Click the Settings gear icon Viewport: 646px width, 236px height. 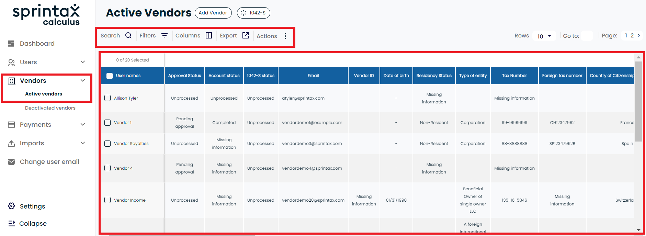pos(11,206)
